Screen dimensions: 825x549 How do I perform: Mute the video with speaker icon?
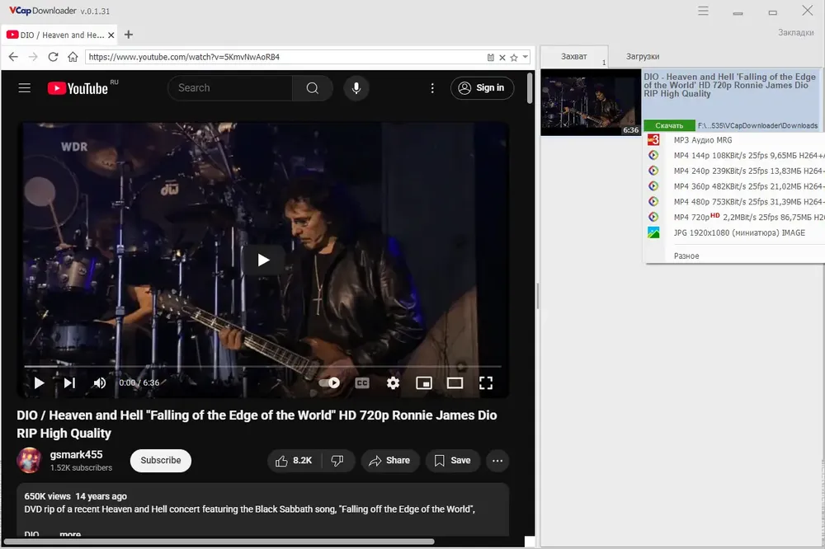100,382
